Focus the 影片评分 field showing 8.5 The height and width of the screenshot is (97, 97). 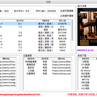pyautogui.click(x=29, y=11)
